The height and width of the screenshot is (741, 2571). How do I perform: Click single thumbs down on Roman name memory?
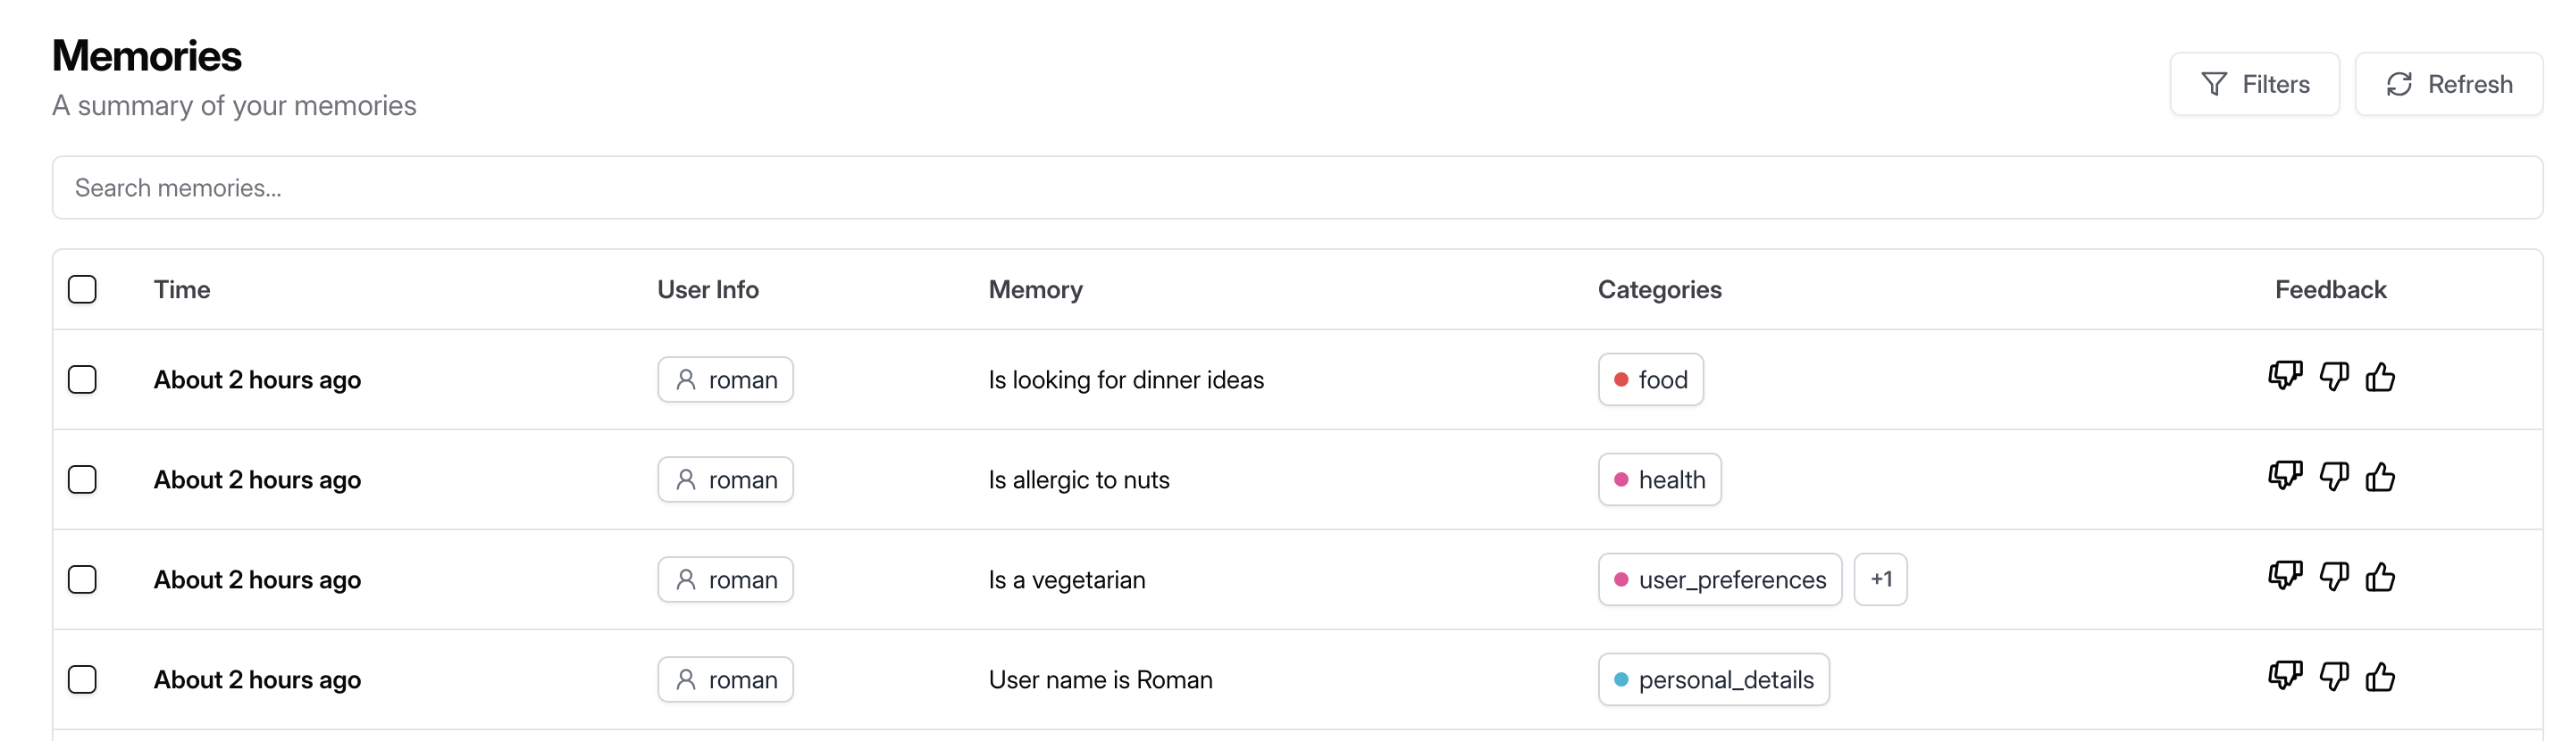coord(2333,678)
